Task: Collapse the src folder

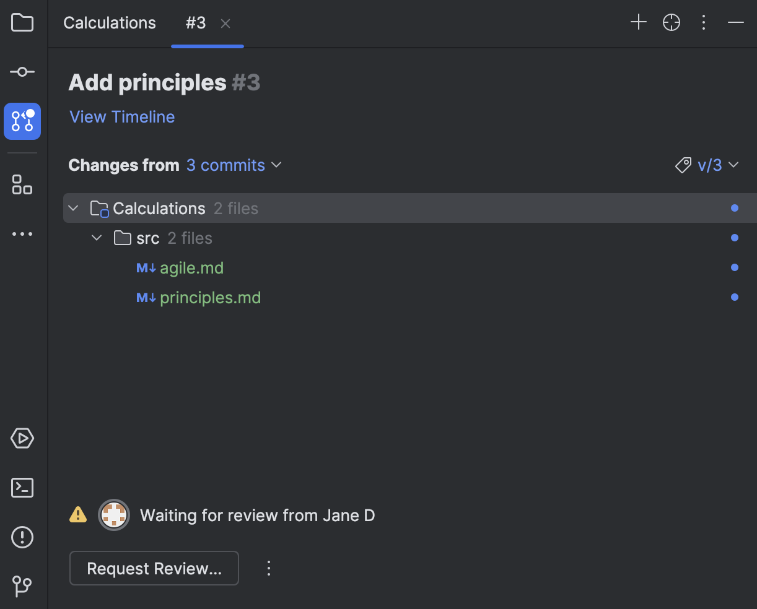Action: 96,238
